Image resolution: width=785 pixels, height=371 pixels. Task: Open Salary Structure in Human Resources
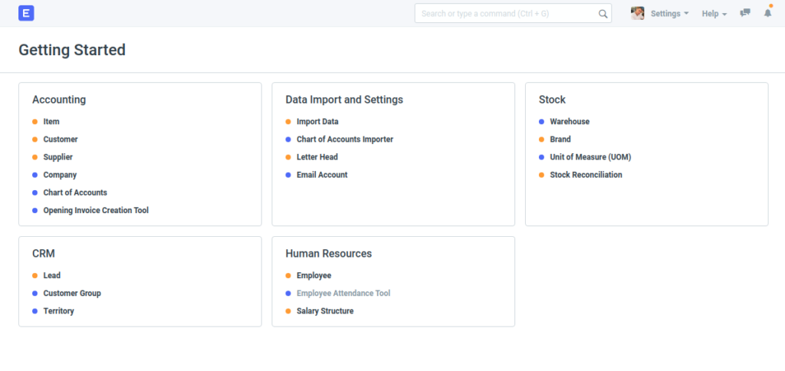[x=325, y=311]
